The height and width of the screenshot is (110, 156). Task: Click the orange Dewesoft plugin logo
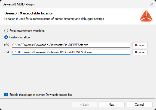point(146,16)
